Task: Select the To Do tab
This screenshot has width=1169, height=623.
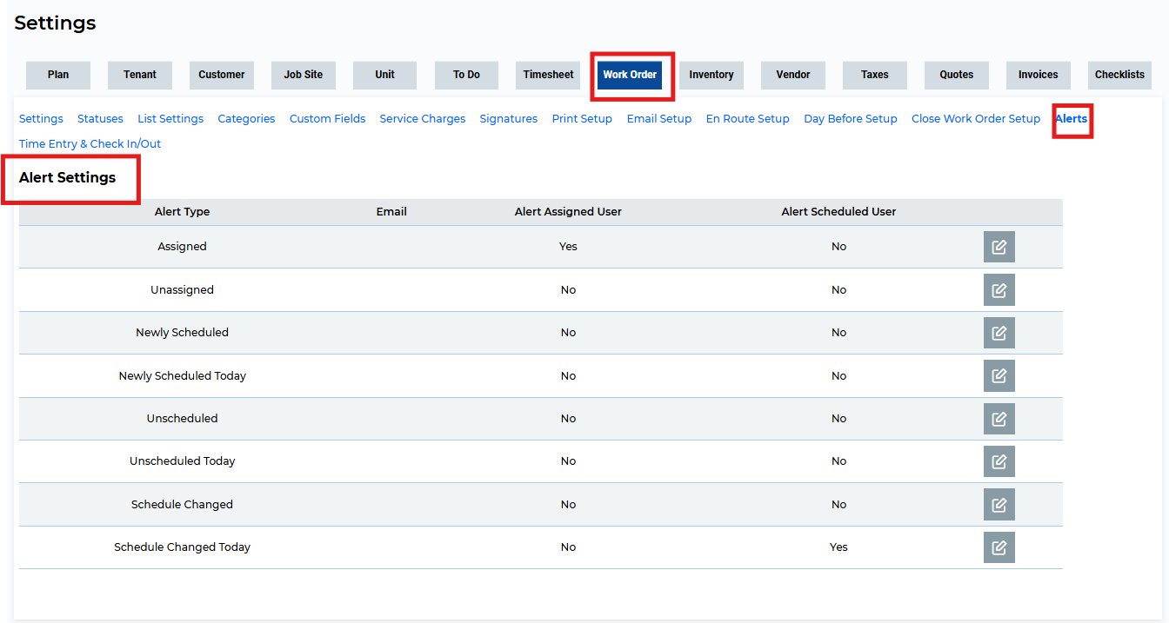Action: pyautogui.click(x=467, y=75)
